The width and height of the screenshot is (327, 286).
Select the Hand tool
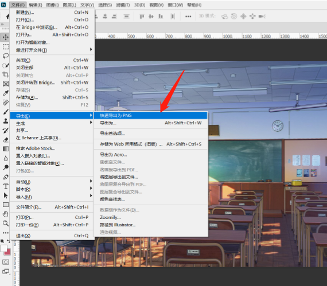click(5, 214)
